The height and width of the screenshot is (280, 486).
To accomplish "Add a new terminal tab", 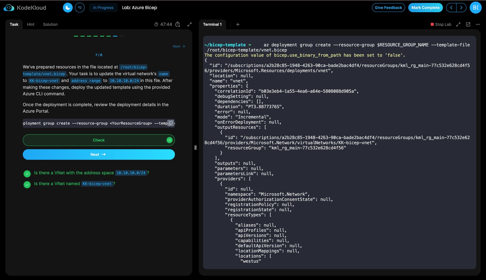I will coord(238,24).
